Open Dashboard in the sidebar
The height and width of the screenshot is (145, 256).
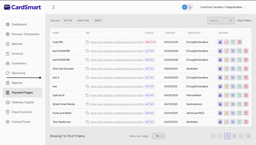click(23, 24)
